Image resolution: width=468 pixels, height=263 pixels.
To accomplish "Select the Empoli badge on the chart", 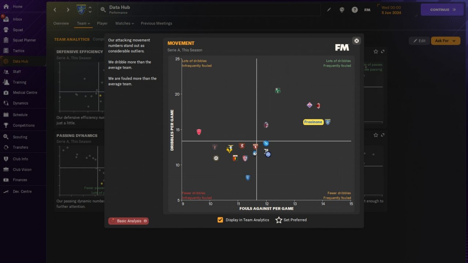I will [x=248, y=178].
